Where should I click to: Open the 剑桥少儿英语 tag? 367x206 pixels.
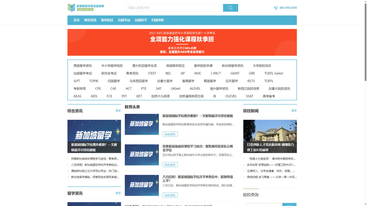160,96
